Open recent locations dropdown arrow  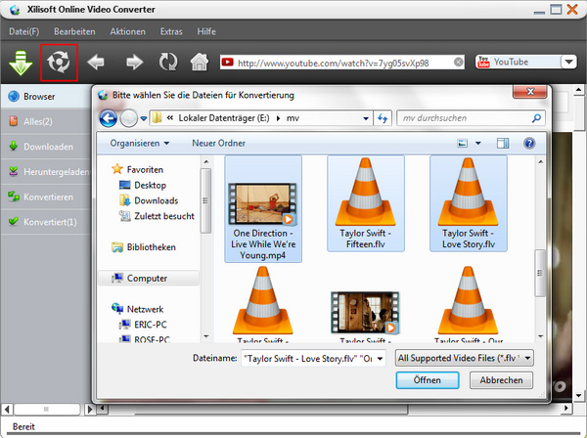click(144, 119)
